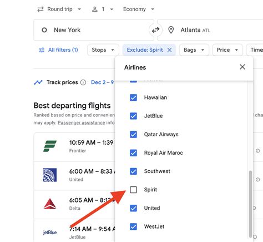The height and width of the screenshot is (242, 263).
Task: Click the New York origin field
Action: pyautogui.click(x=94, y=30)
